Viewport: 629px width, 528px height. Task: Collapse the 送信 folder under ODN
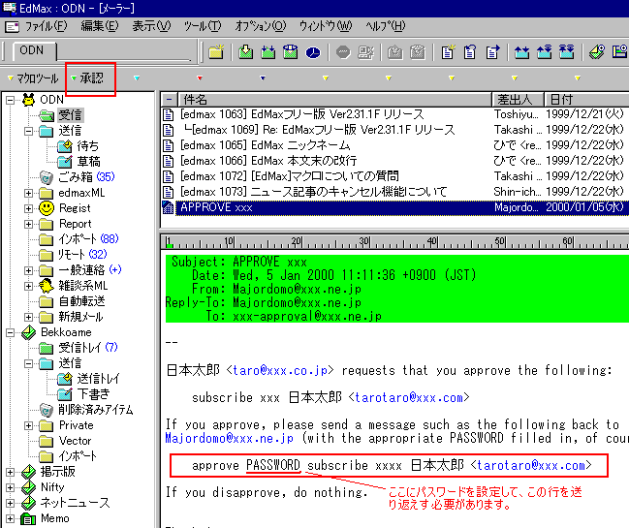click(29, 131)
